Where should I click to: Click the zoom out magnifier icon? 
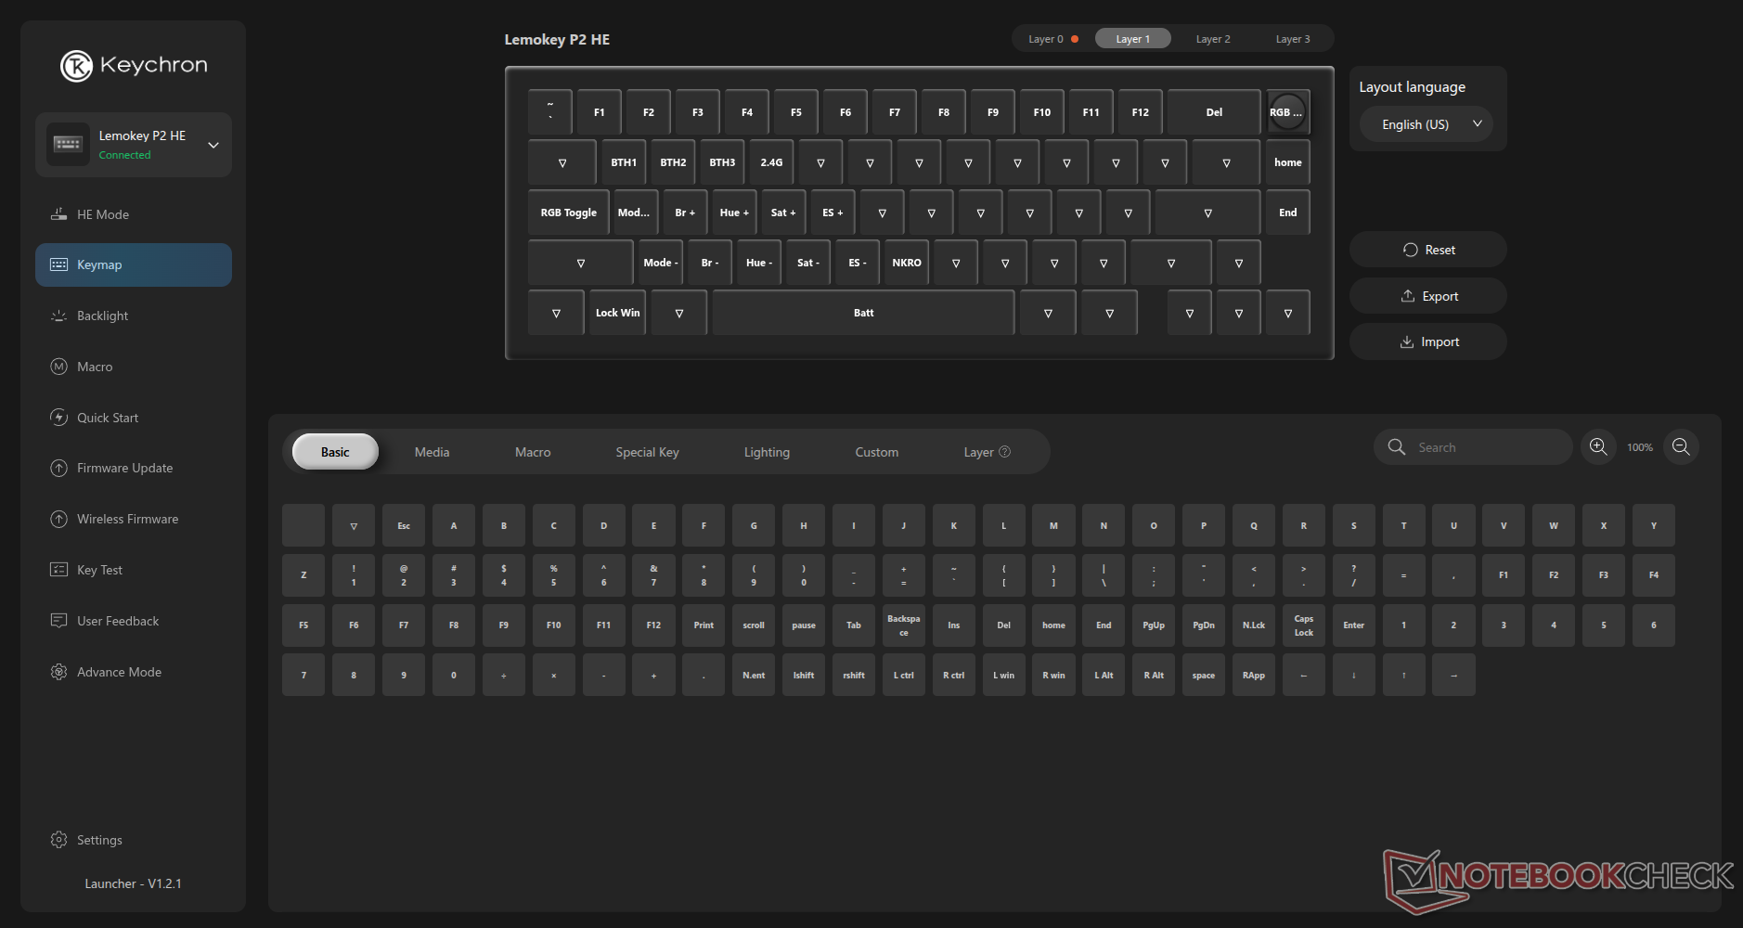[1681, 447]
